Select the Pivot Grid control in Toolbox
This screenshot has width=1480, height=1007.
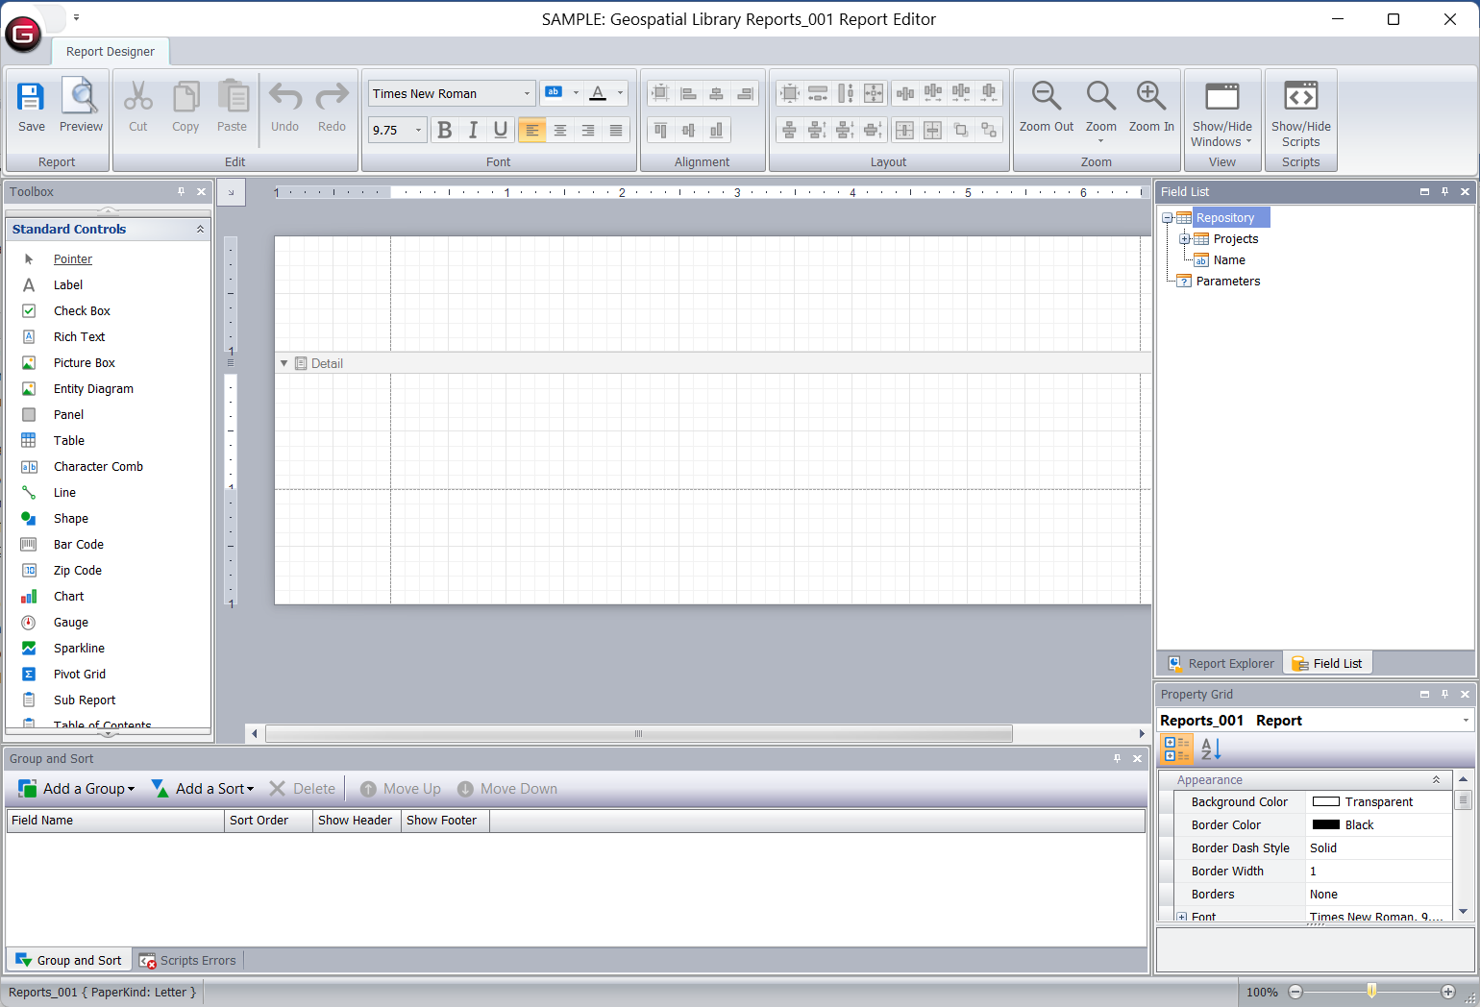point(79,675)
